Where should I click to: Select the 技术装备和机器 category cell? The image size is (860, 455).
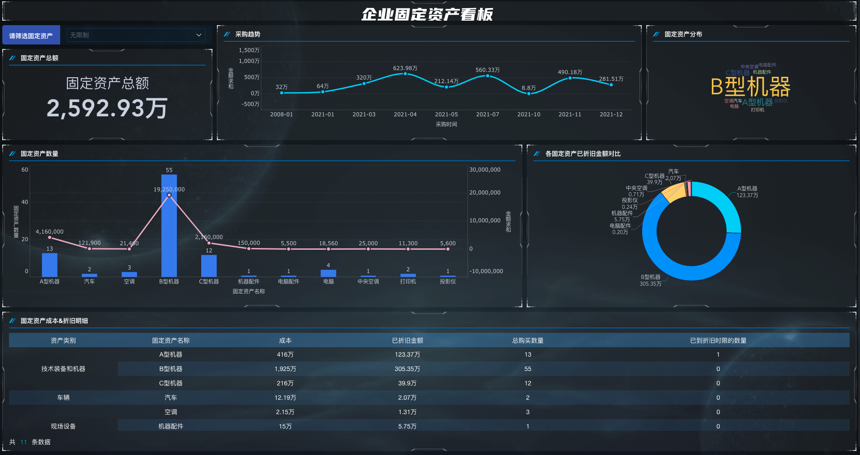click(63, 369)
